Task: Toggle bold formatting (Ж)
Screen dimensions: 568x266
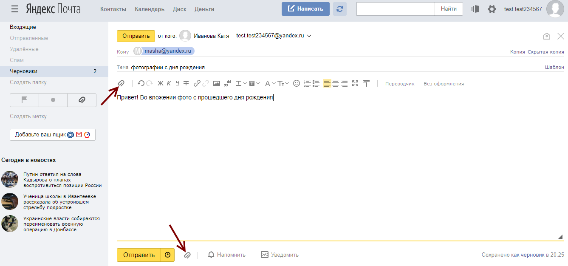Action: [161, 84]
